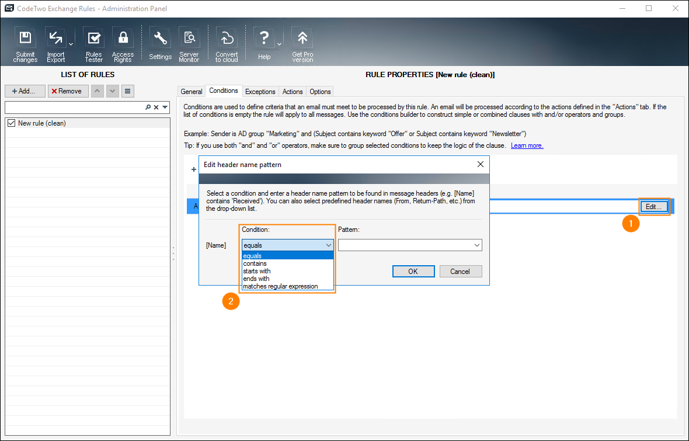Remove the selected rule
Screen dimensions: 689x441
68,91
